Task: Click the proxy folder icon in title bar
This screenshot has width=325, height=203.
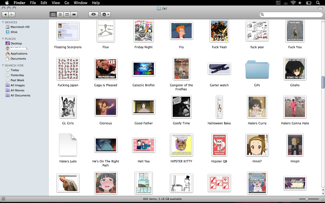Action: tap(159, 9)
